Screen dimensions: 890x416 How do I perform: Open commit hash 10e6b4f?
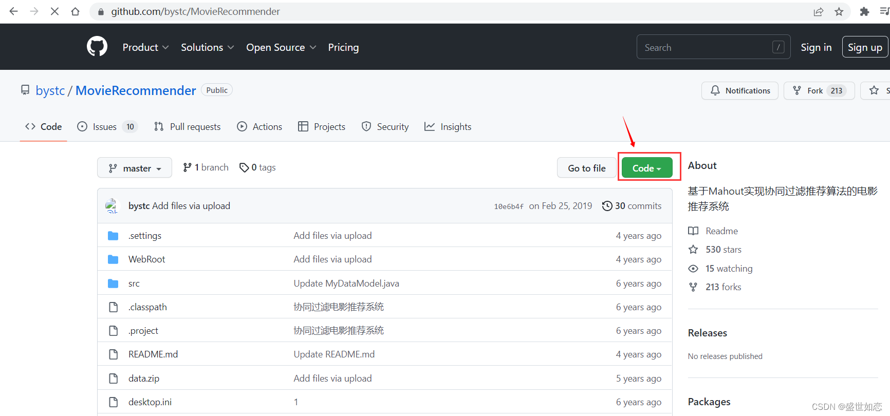(x=509, y=206)
